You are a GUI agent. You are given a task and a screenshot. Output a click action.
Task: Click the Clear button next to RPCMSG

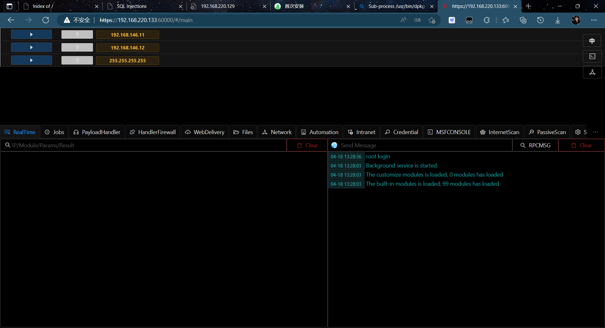[x=581, y=145]
